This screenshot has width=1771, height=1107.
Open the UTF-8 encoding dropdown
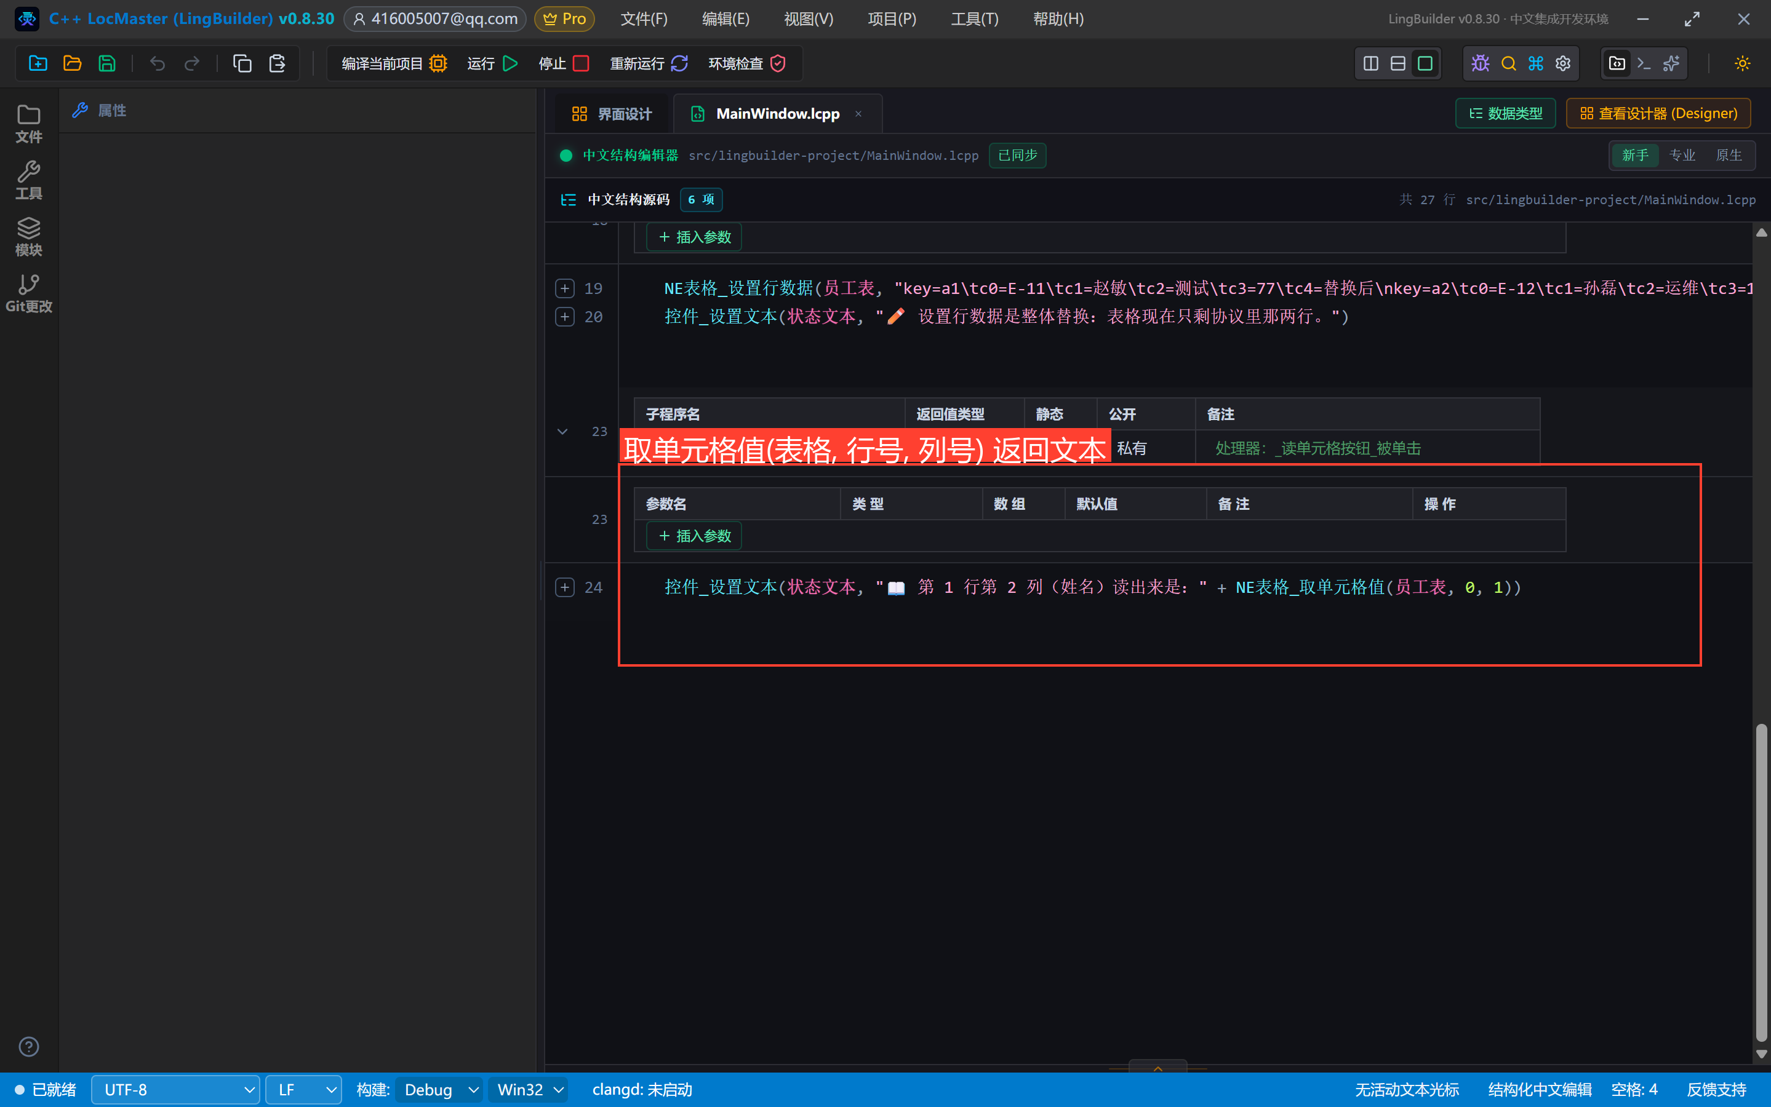pyautogui.click(x=176, y=1089)
